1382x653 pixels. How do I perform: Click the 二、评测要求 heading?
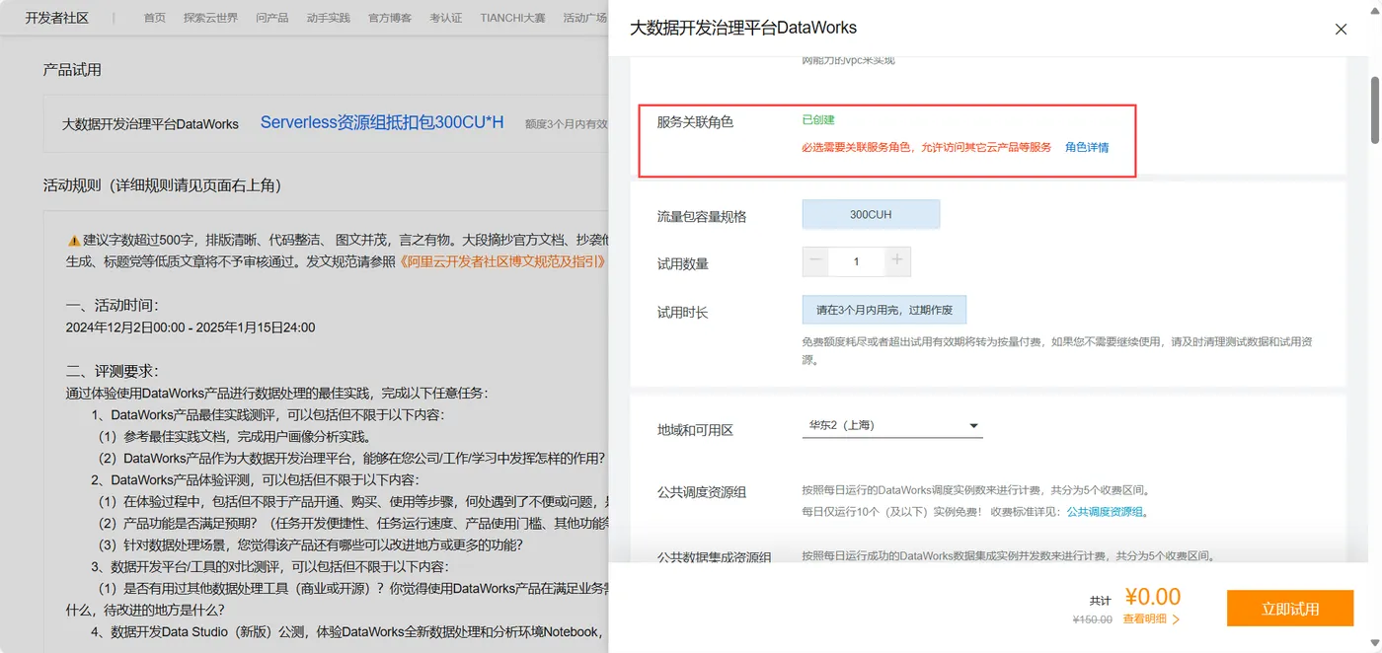[112, 371]
